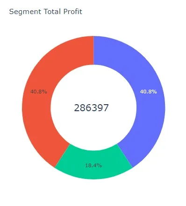Click blank space right of the chart title
The image size is (186, 206).
pos(132,12)
